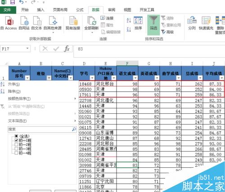Open filter dropdown for 班级 column
Image resolution: width=225 pixels, height=192 pixels.
[49, 78]
